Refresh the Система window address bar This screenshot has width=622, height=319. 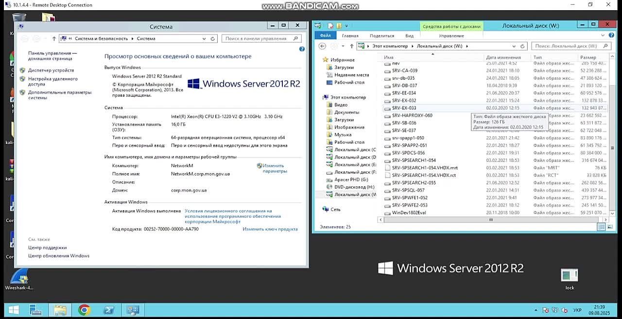[213, 38]
